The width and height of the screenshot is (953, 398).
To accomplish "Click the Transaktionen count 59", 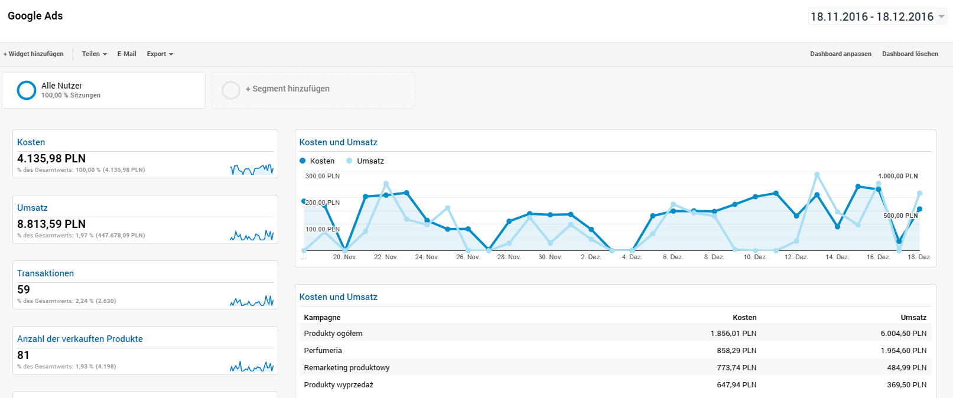I will coord(24,289).
